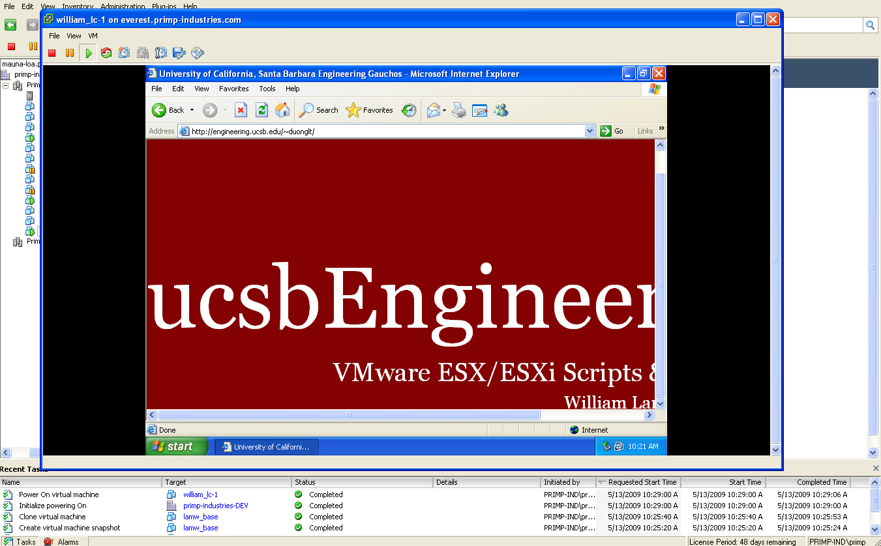Open Snapshot Manager icon in console toolbar
This screenshot has width=881, height=546.
(x=160, y=53)
